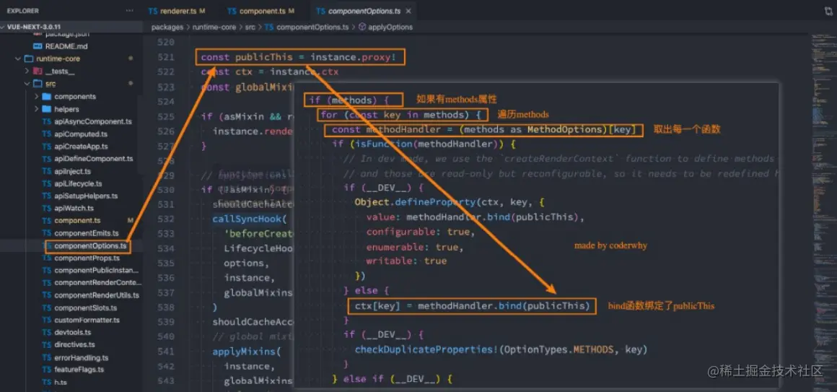Expand the helpers folder chevron

[x=36, y=109]
